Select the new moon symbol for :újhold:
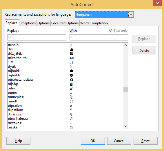The height and width of the screenshot is (151, 164). tap(72, 71)
